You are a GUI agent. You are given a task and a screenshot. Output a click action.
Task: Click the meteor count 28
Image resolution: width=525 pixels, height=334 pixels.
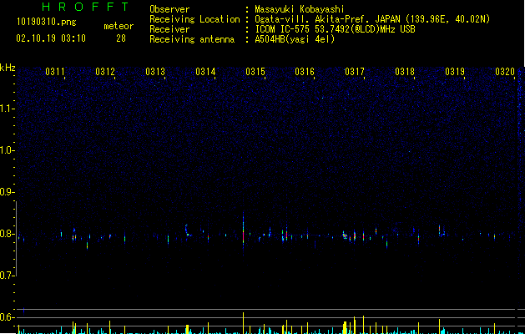pos(121,38)
